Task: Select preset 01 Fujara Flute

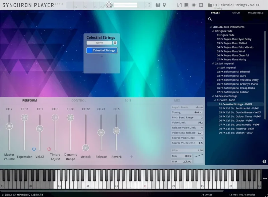Action: point(225,35)
